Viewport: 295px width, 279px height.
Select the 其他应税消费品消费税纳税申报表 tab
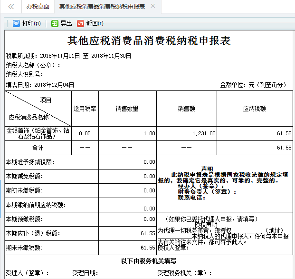[102, 7]
